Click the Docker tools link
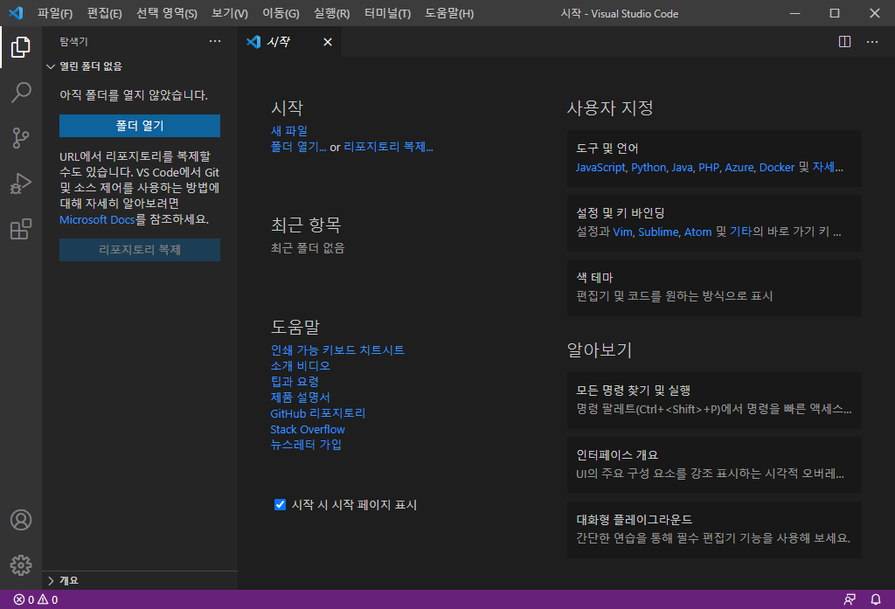 point(777,167)
